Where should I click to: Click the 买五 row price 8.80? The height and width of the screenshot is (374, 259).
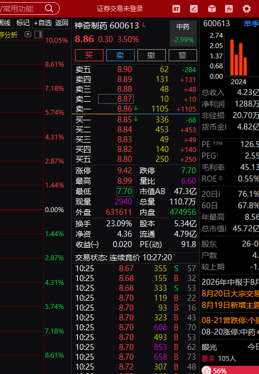[124, 159]
